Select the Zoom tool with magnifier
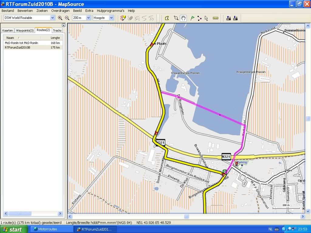This screenshot has width=311, height=233. coord(176,18)
